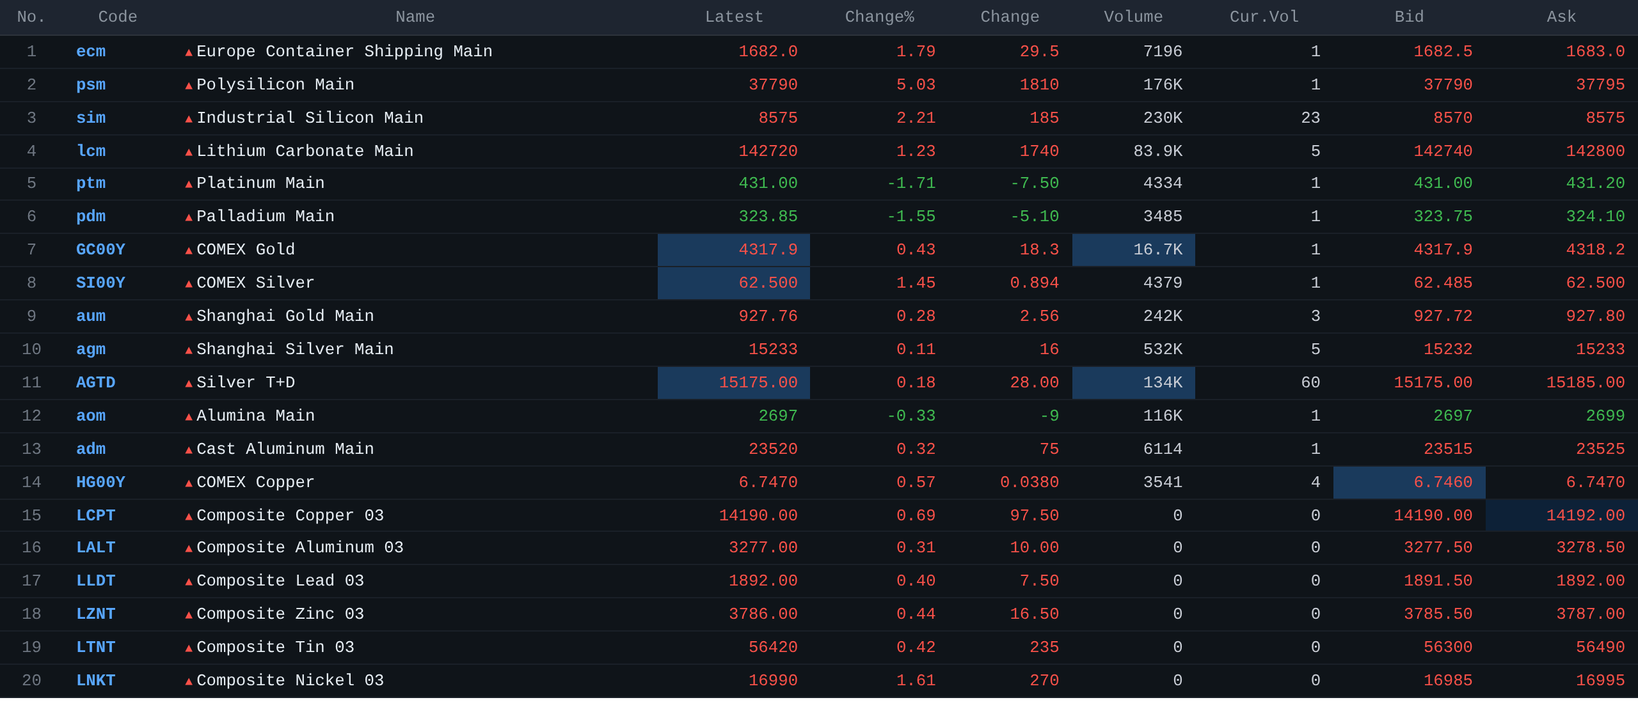Open the LLDT code link
This screenshot has width=1638, height=707.
[96, 581]
